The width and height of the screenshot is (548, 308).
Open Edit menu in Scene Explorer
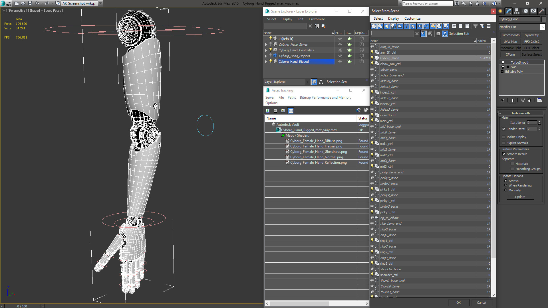pos(300,19)
